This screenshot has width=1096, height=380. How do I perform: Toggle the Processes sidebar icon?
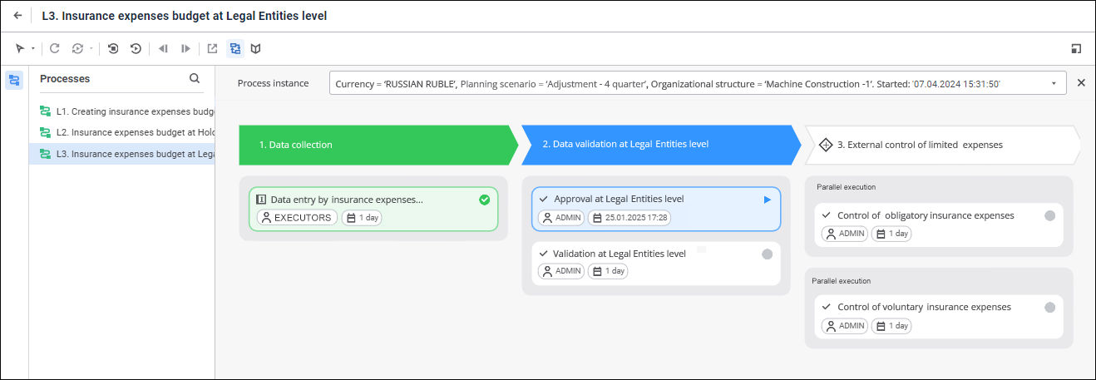click(14, 81)
